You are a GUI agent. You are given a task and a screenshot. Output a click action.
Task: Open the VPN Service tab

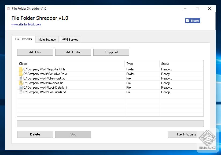point(69,39)
